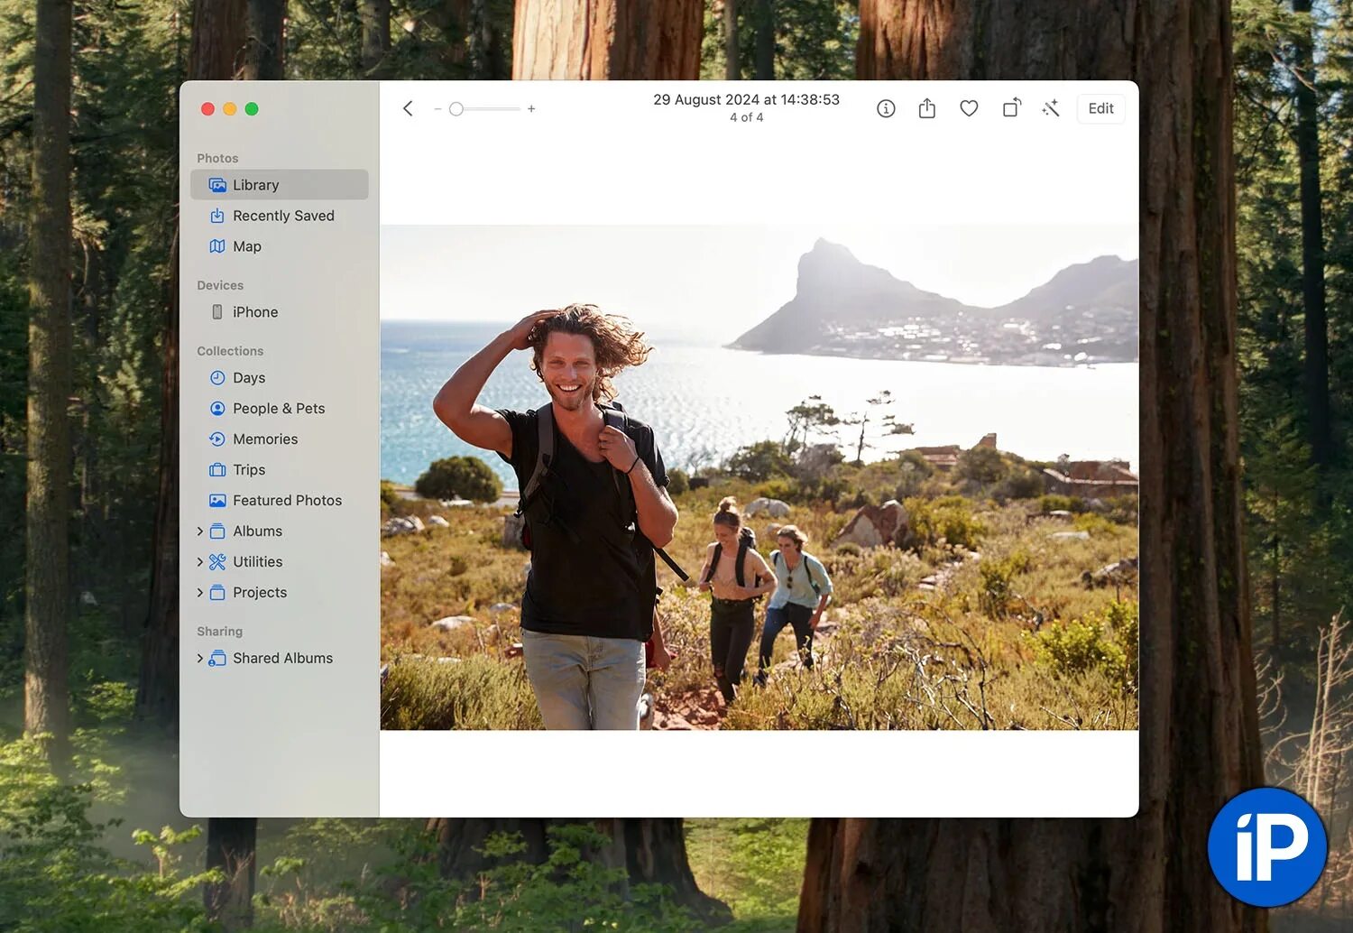Viewport: 1353px width, 933px height.
Task: Select Projects label in sidebar
Action: click(x=260, y=593)
